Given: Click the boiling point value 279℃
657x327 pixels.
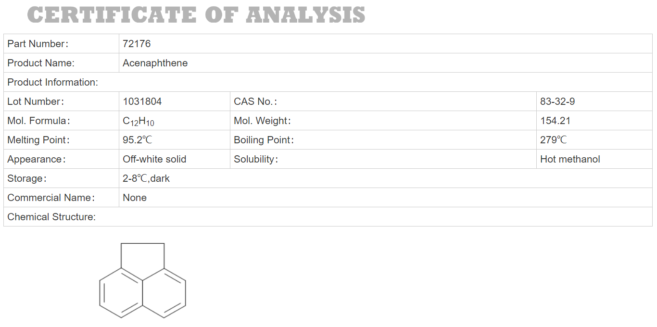Looking at the screenshot, I should click(554, 140).
